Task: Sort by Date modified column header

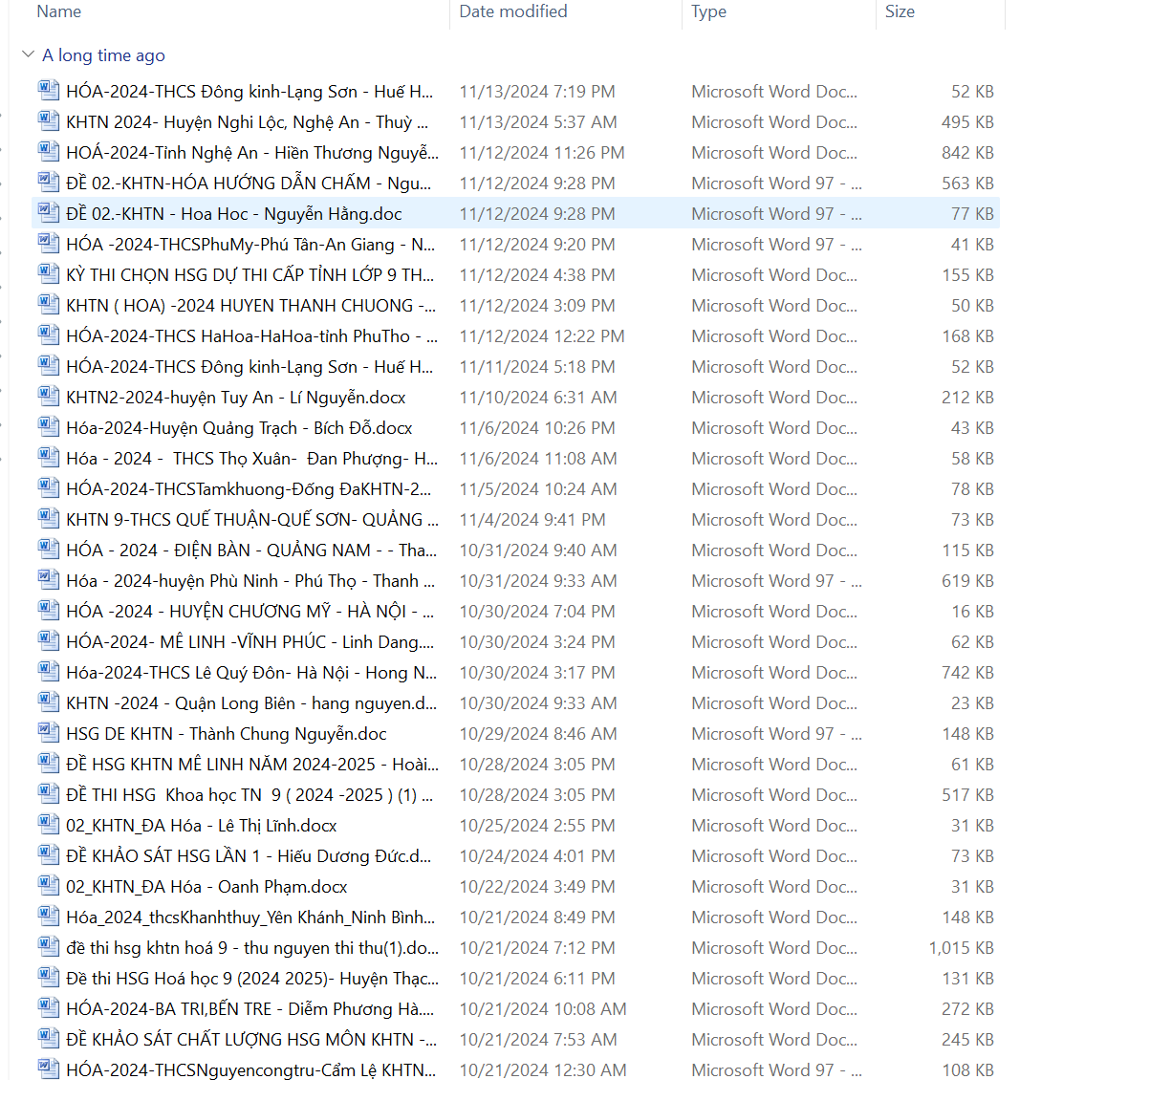Action: point(513,11)
